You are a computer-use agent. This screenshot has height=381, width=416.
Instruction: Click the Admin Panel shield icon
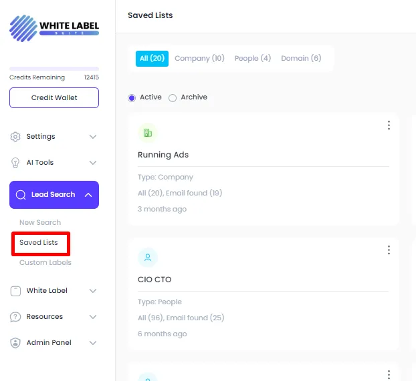(15, 343)
